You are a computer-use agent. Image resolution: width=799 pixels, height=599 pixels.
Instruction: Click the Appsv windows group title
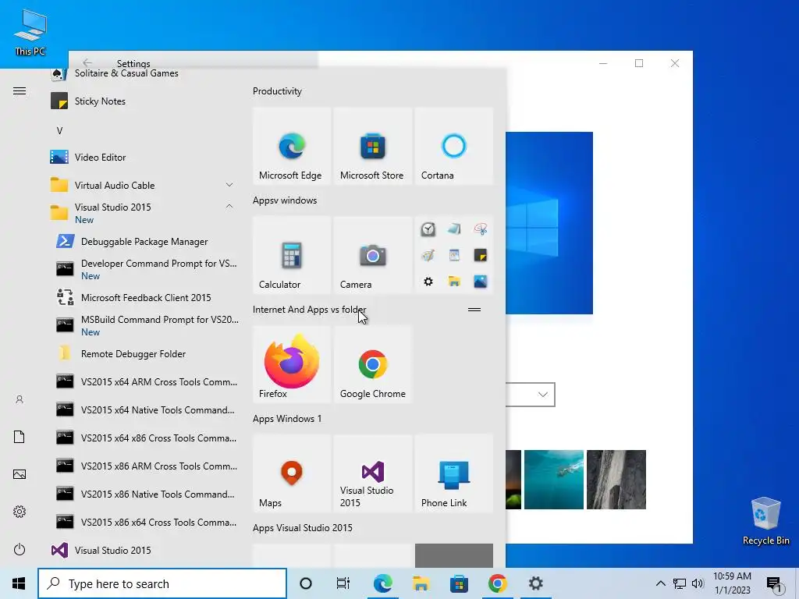tap(285, 200)
